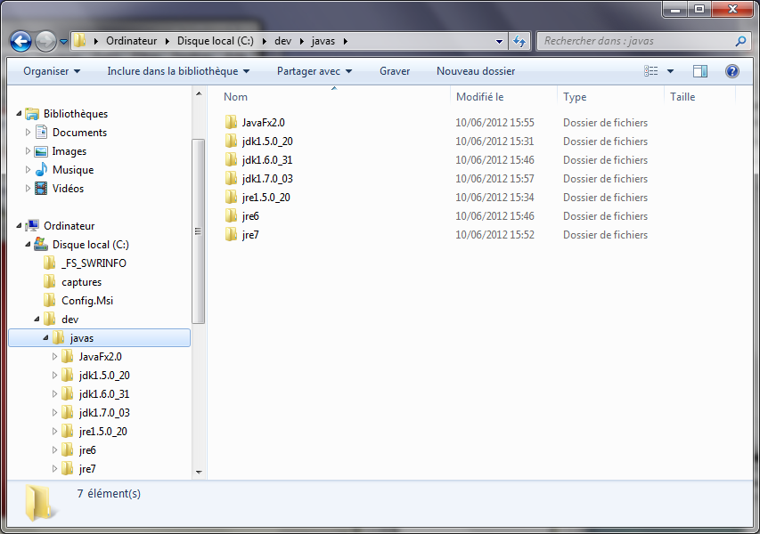The height and width of the screenshot is (534, 760).
Task: Open the view options dropdown arrow
Action: tap(670, 71)
